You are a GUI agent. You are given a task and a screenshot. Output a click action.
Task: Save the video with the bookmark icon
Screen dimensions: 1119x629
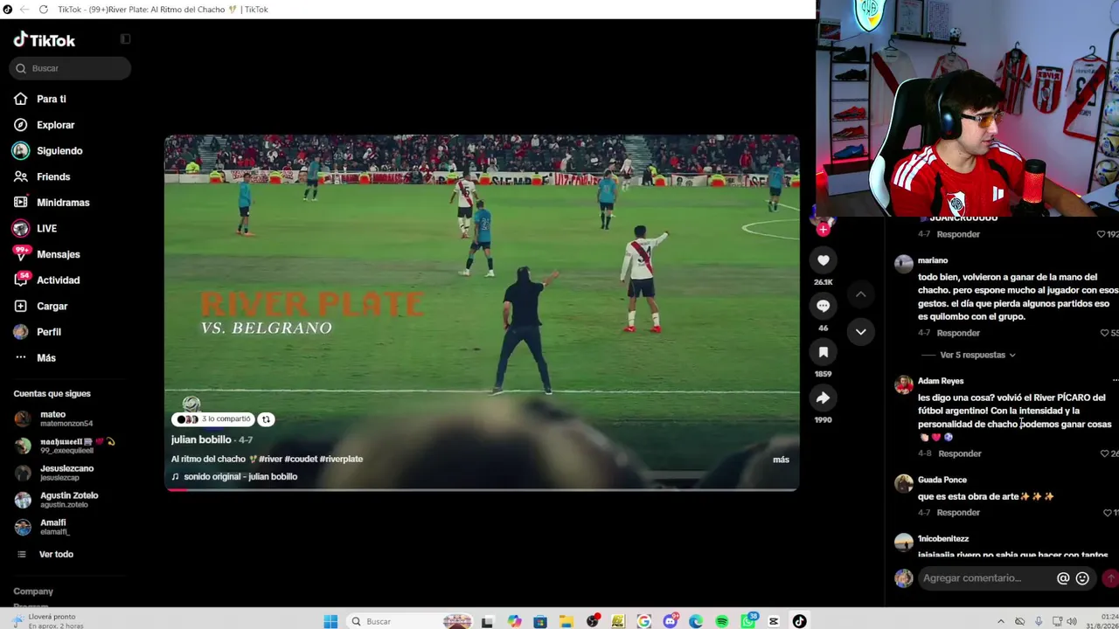pos(823,352)
